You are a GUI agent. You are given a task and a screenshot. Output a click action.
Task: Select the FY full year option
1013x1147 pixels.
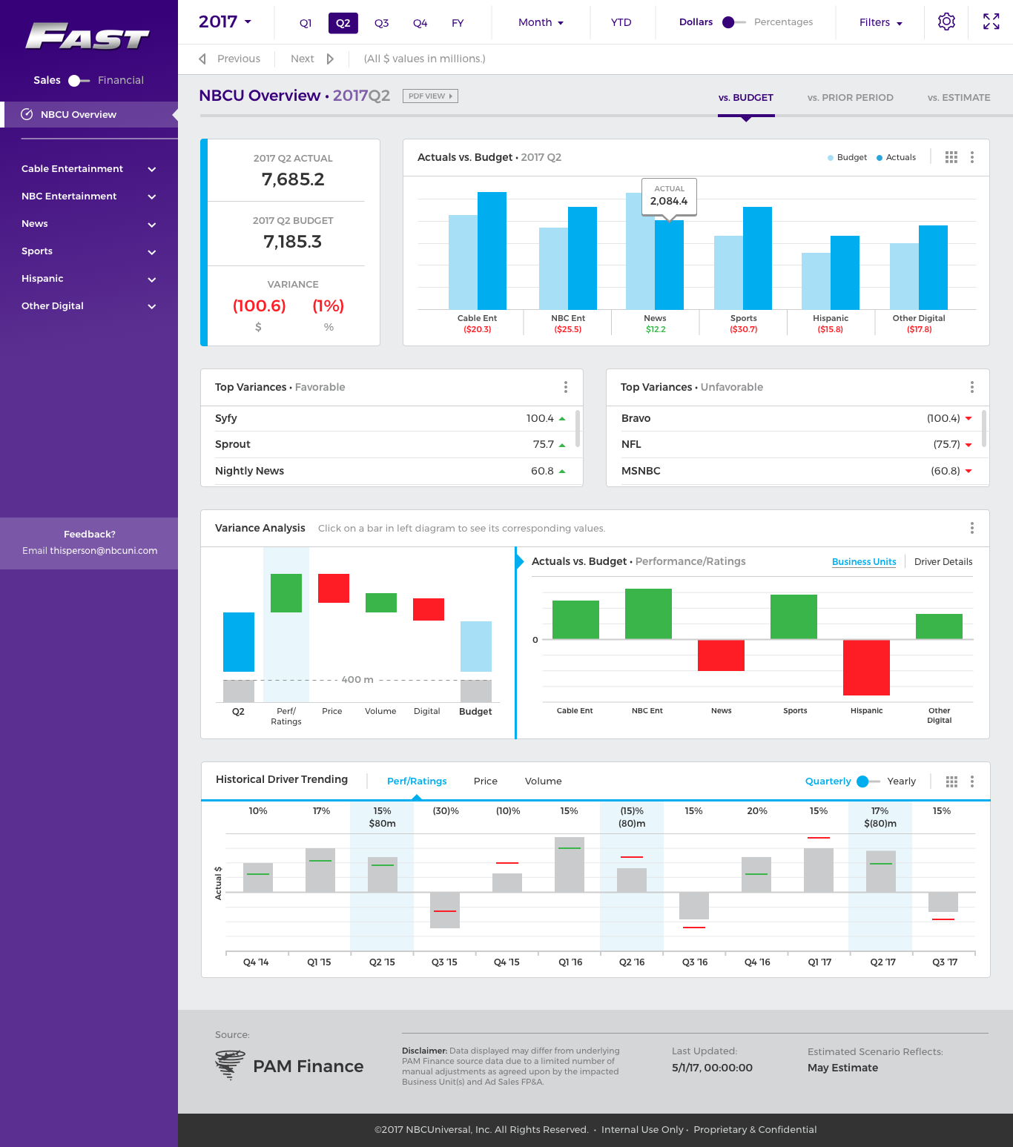pyautogui.click(x=458, y=23)
